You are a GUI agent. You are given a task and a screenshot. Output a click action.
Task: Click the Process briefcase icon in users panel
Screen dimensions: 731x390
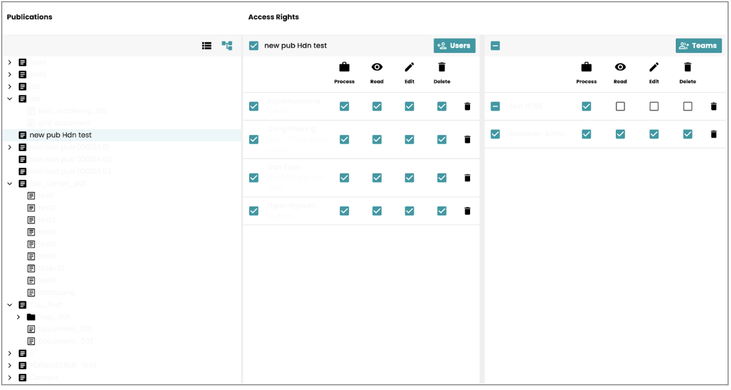345,67
